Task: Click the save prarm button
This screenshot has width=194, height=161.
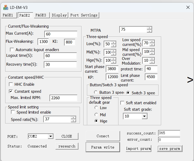Action: tap(170, 148)
